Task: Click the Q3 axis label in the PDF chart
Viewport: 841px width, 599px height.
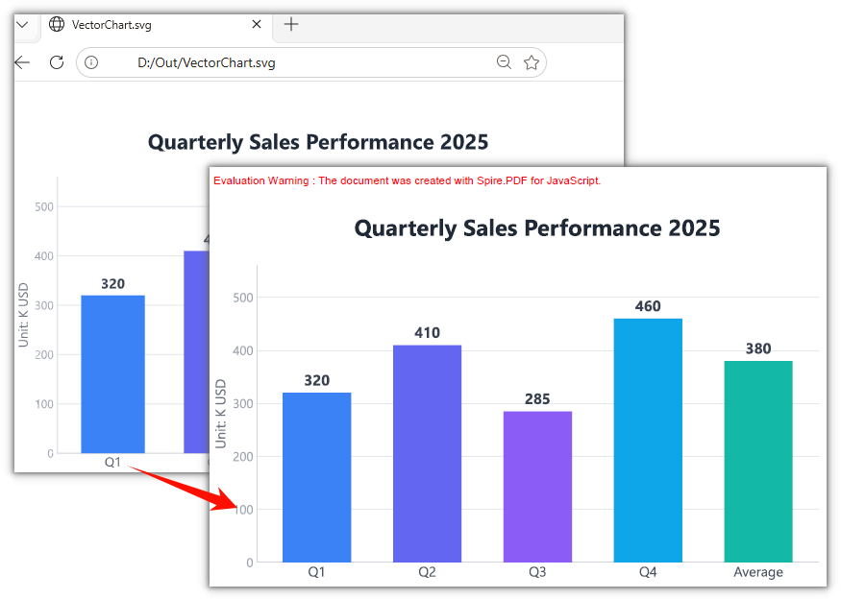Action: click(537, 572)
